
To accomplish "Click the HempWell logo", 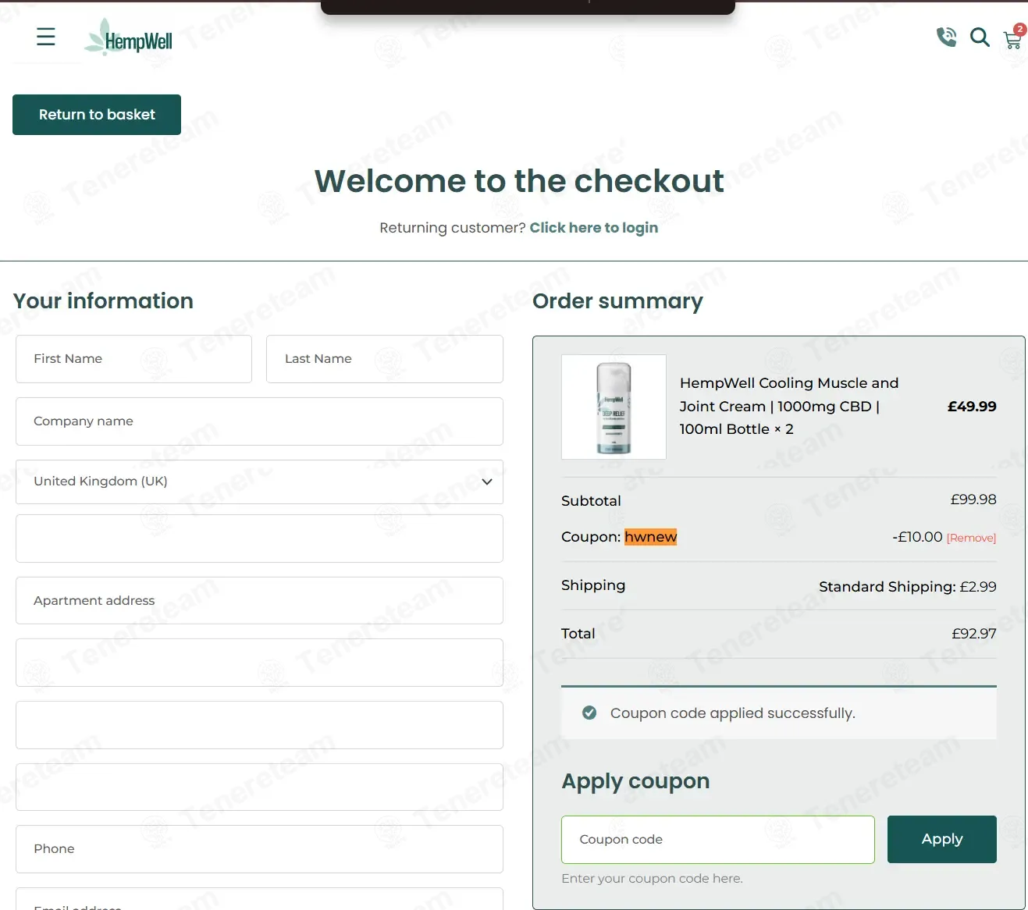I will [x=129, y=37].
